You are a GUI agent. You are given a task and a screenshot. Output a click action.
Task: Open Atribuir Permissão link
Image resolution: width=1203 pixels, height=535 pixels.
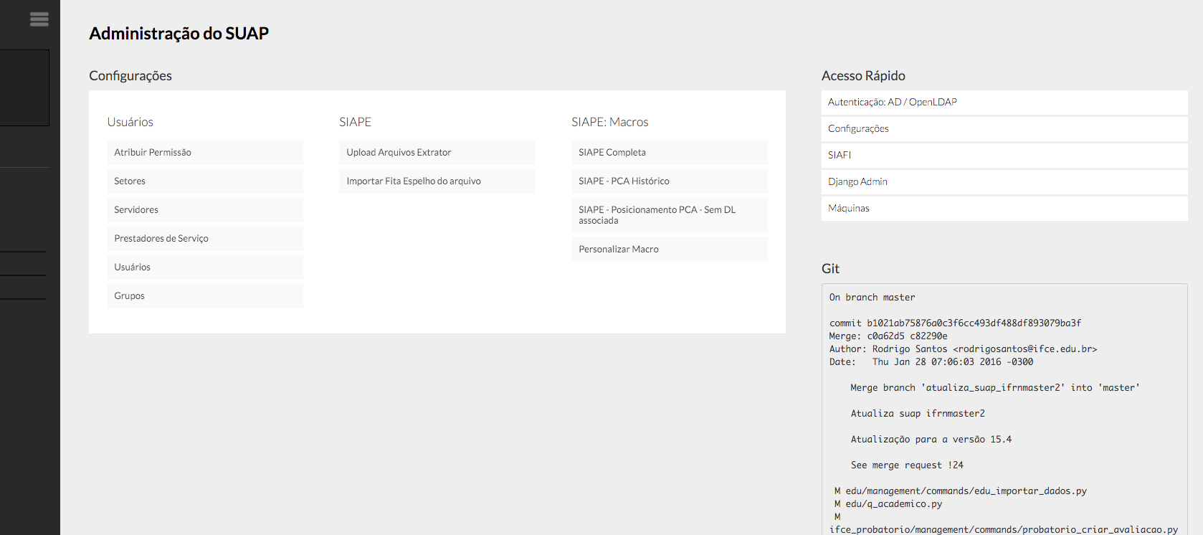point(205,152)
